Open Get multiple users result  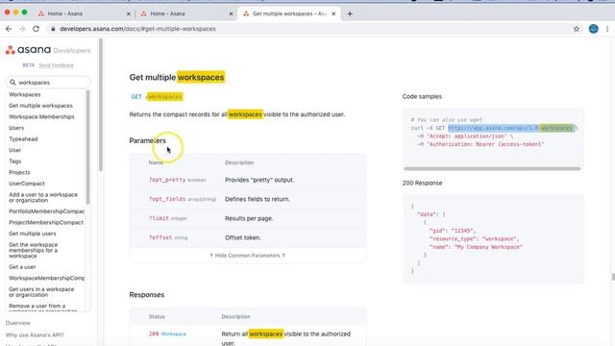pyautogui.click(x=32, y=234)
